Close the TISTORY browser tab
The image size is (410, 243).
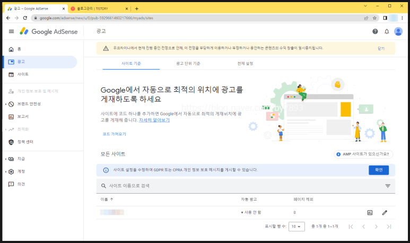[x=127, y=8]
